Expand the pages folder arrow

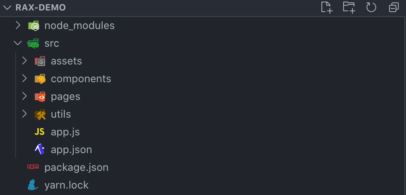(25, 97)
